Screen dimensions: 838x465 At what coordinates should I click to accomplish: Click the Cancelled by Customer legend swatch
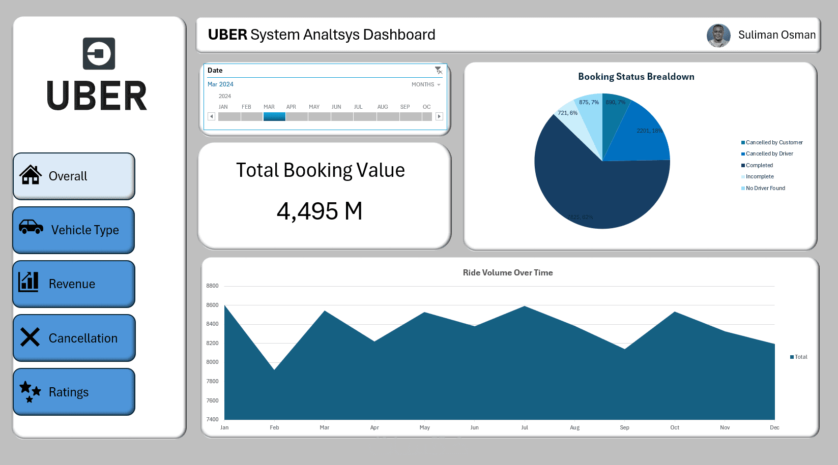pyautogui.click(x=743, y=143)
